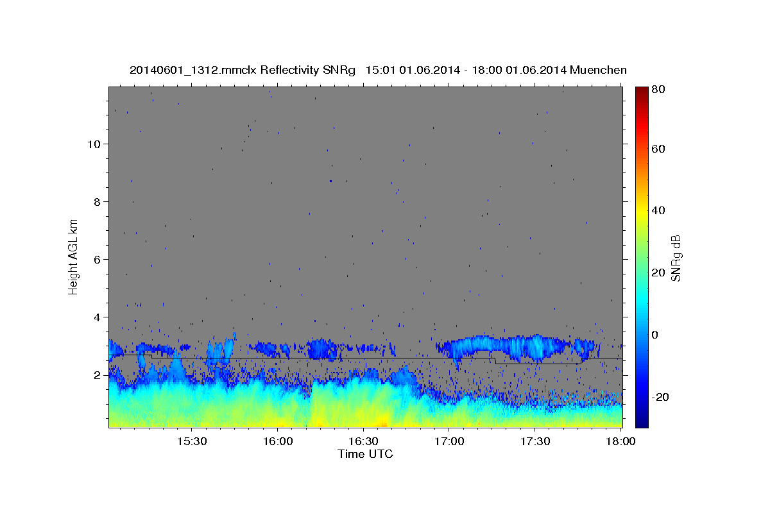770x513 pixels.
Task: Click the 16:00 time tick label
Action: tap(278, 442)
